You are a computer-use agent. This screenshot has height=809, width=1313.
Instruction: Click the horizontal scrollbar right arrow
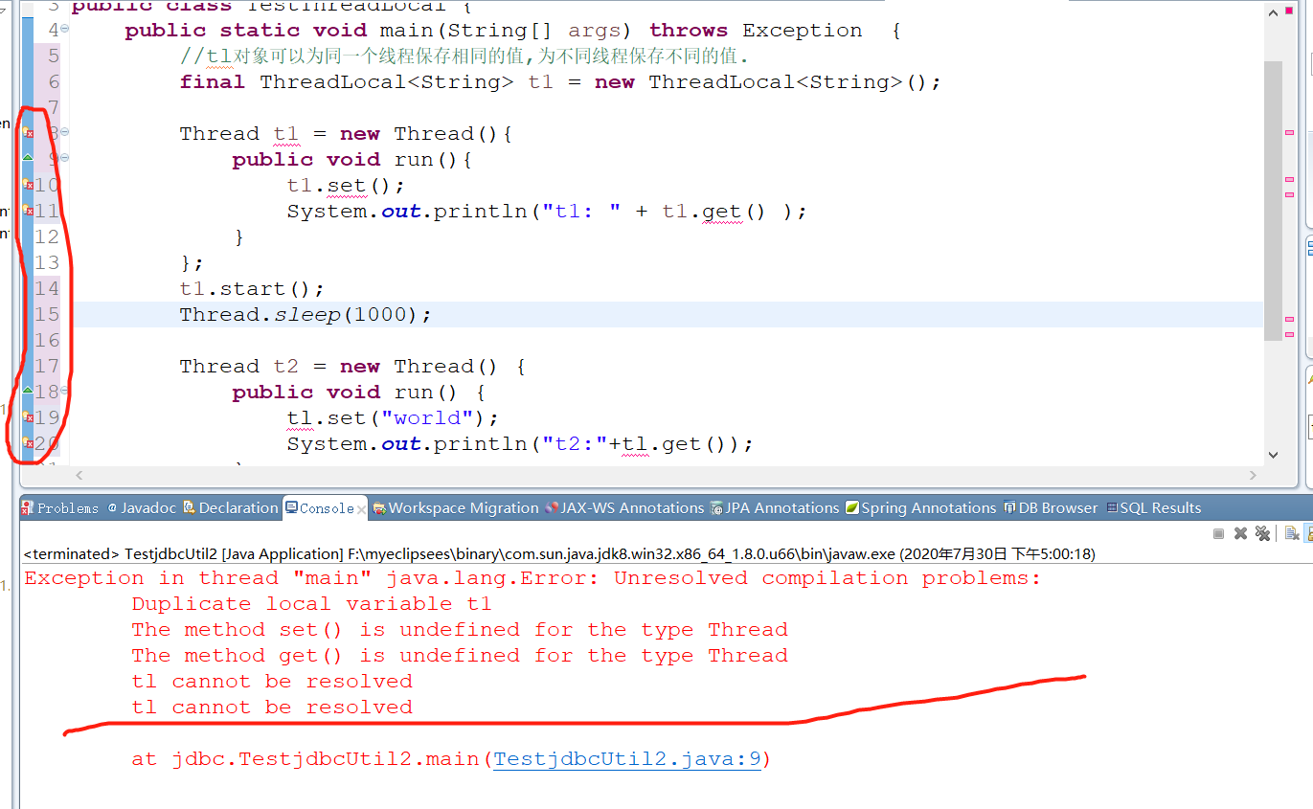pyautogui.click(x=1253, y=475)
